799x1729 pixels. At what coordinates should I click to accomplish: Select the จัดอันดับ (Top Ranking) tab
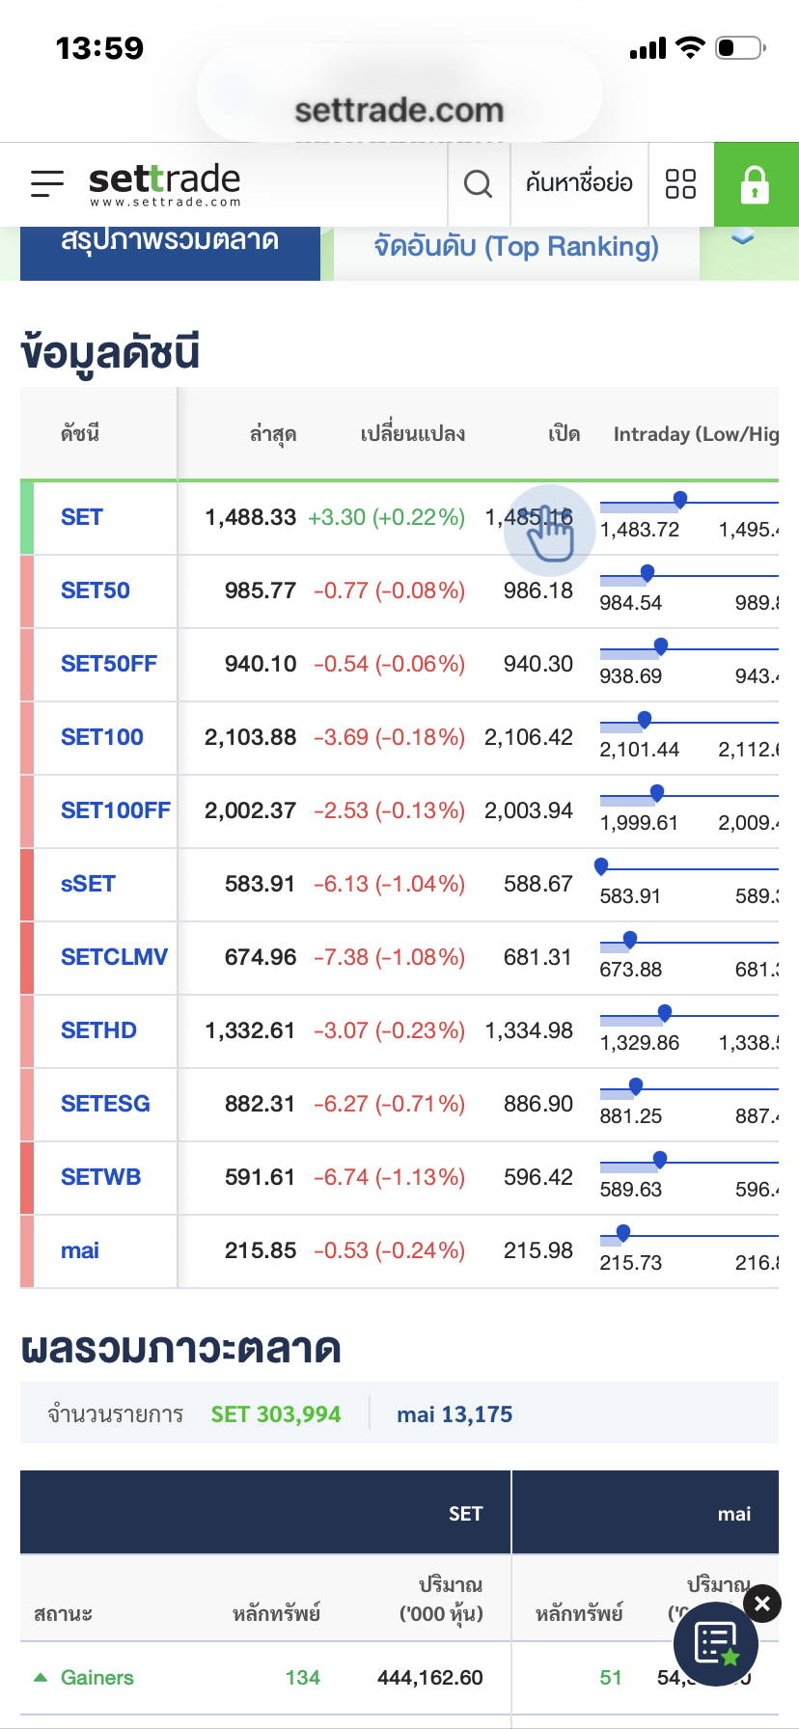point(516,249)
